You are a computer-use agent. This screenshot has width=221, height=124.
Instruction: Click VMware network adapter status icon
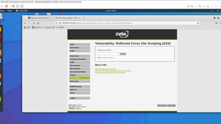[200, 6]
